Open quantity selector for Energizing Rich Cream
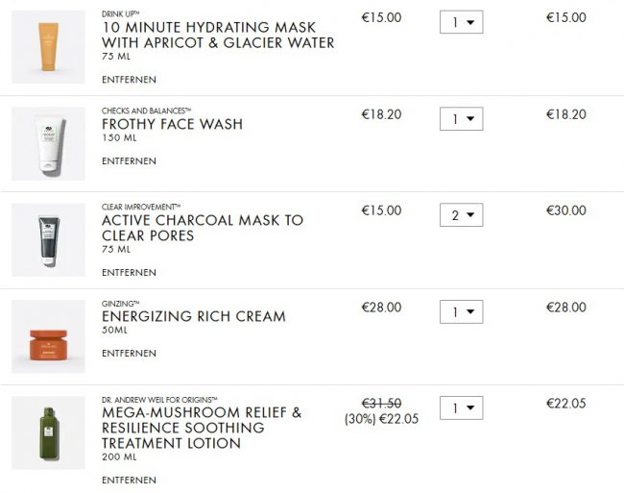Image resolution: width=624 pixels, height=493 pixels. [461, 312]
